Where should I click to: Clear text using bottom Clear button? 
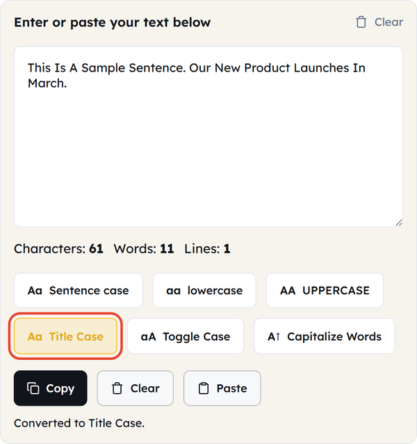click(136, 388)
